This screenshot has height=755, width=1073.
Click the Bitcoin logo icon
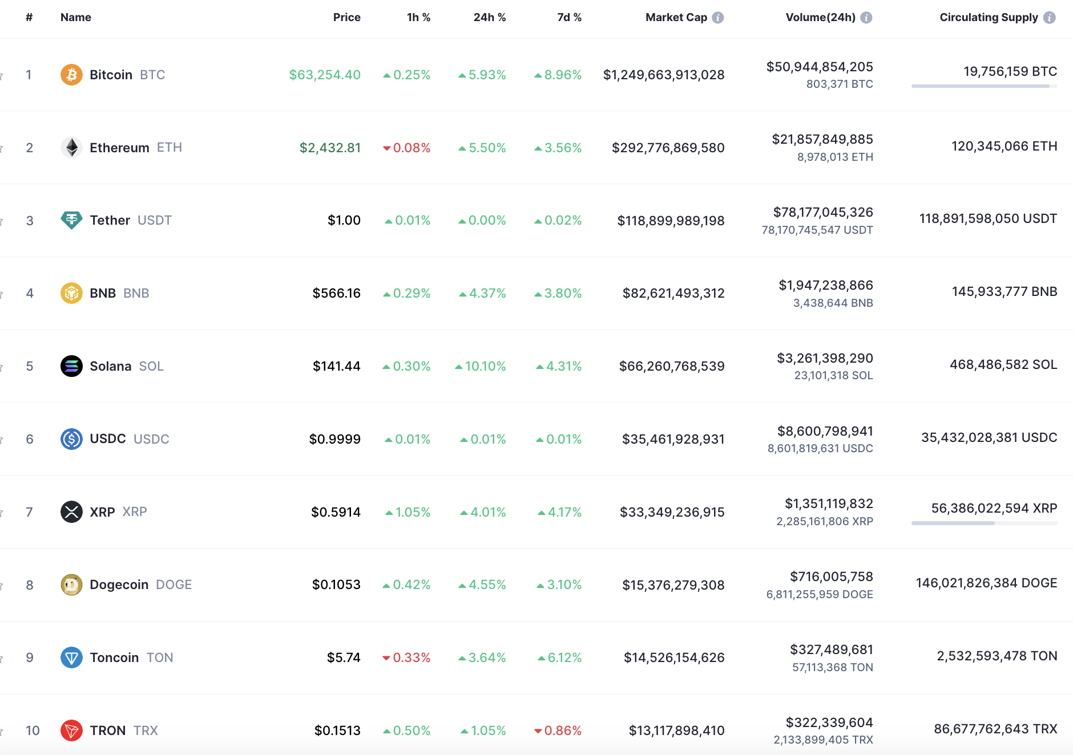71,75
